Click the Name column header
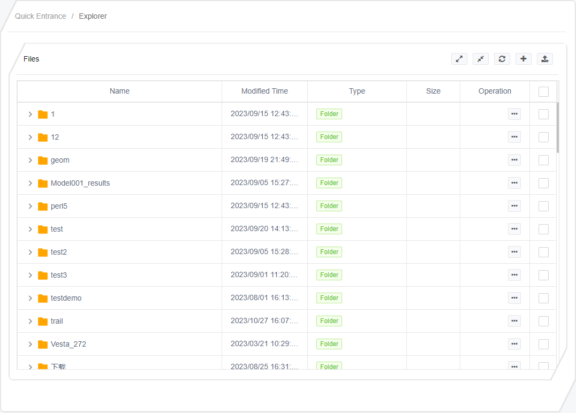 click(x=120, y=91)
